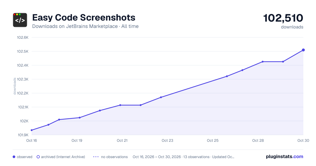This screenshot has width=316, height=166.
Task: Click the Oct 21 x-axis label
Action: tap(122, 140)
